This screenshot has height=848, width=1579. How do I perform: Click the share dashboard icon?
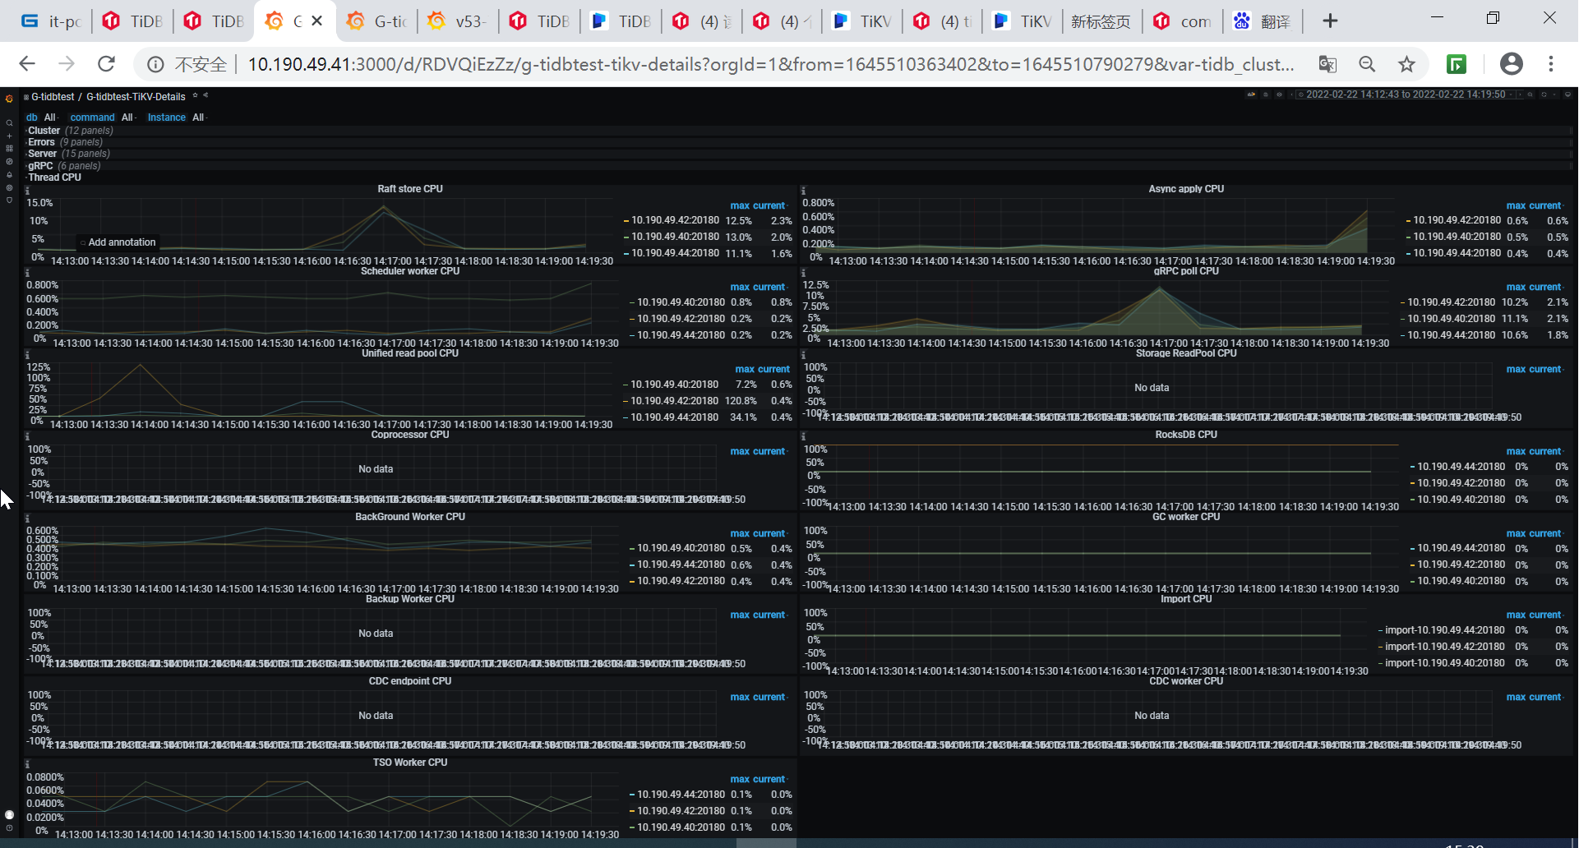[x=205, y=96]
